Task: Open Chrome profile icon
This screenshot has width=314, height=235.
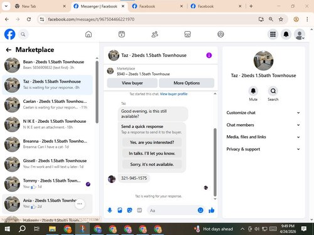Action: click(x=296, y=19)
